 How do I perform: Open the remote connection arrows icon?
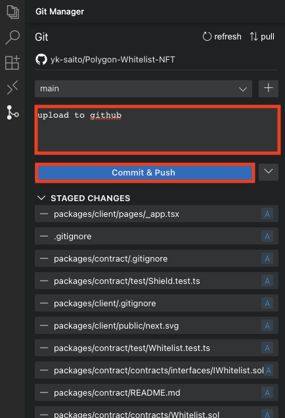click(x=12, y=87)
